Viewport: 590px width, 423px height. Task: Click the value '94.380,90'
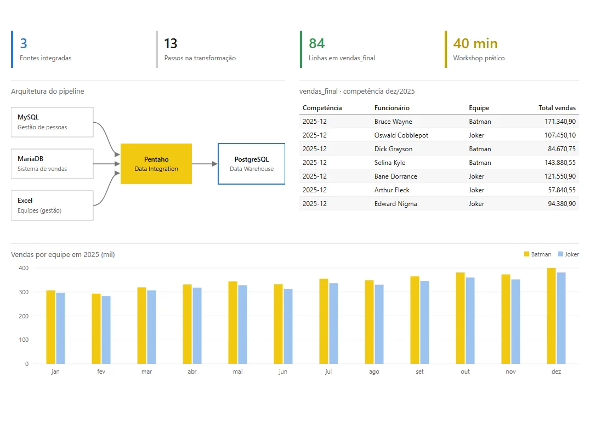[562, 204]
